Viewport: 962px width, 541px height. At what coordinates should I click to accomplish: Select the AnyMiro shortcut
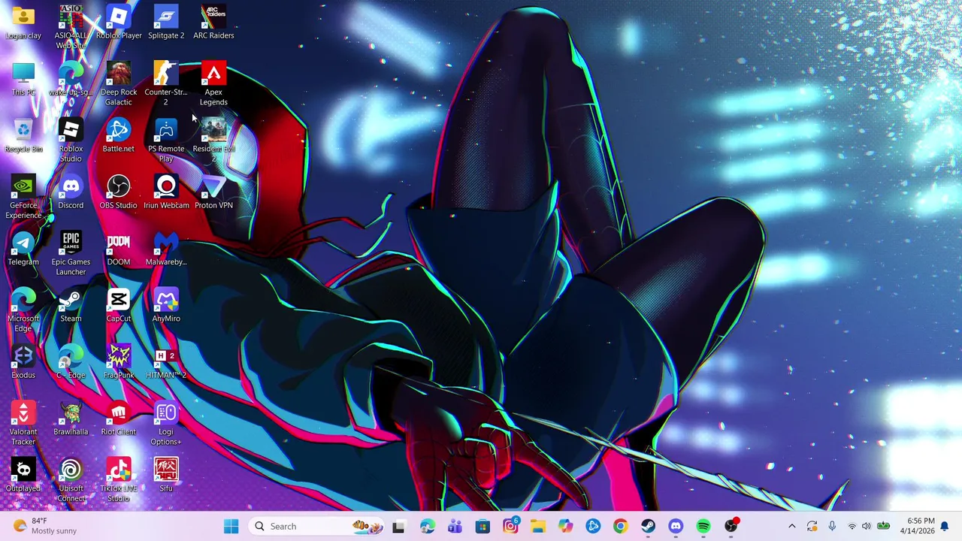pos(166,307)
